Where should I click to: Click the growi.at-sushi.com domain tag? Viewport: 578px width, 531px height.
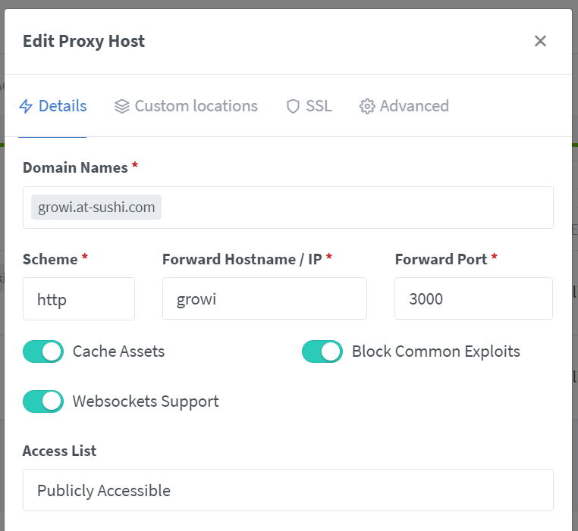(x=96, y=208)
